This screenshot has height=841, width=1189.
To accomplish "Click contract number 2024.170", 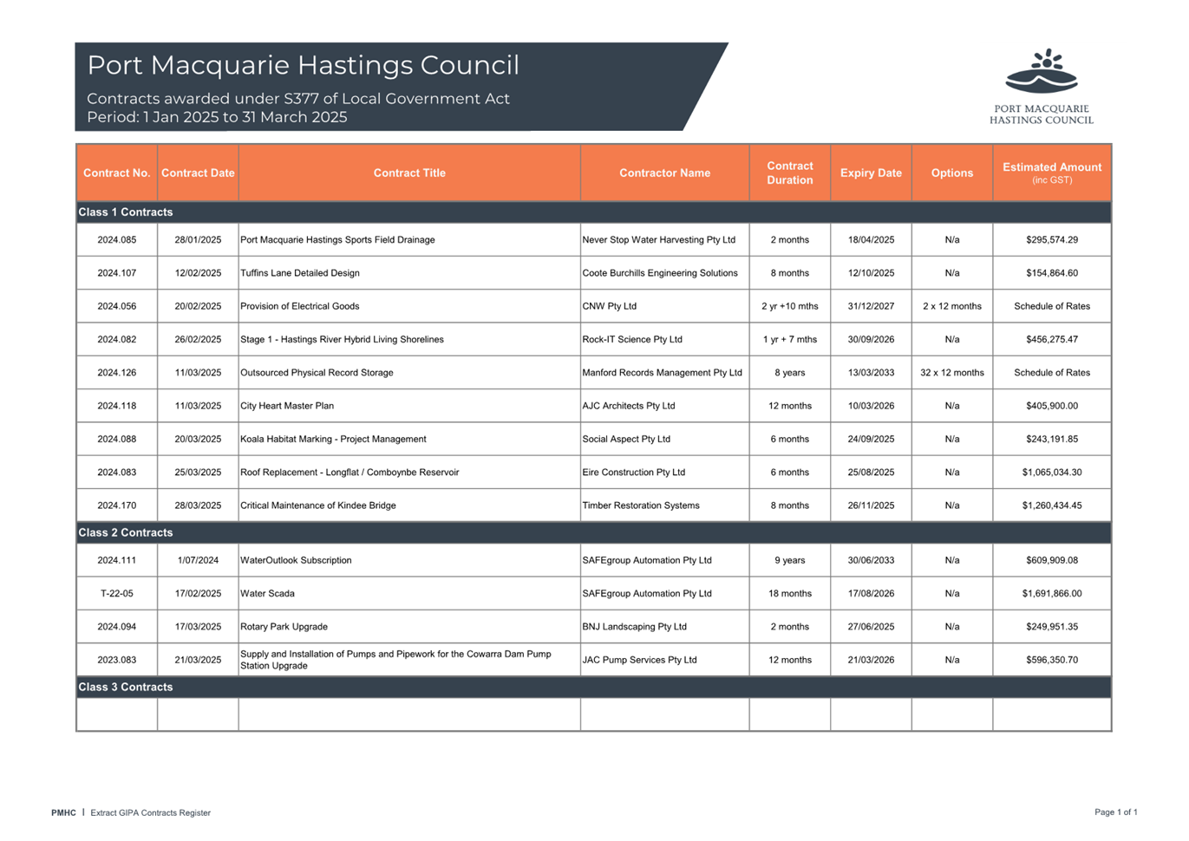I will 117,505.
